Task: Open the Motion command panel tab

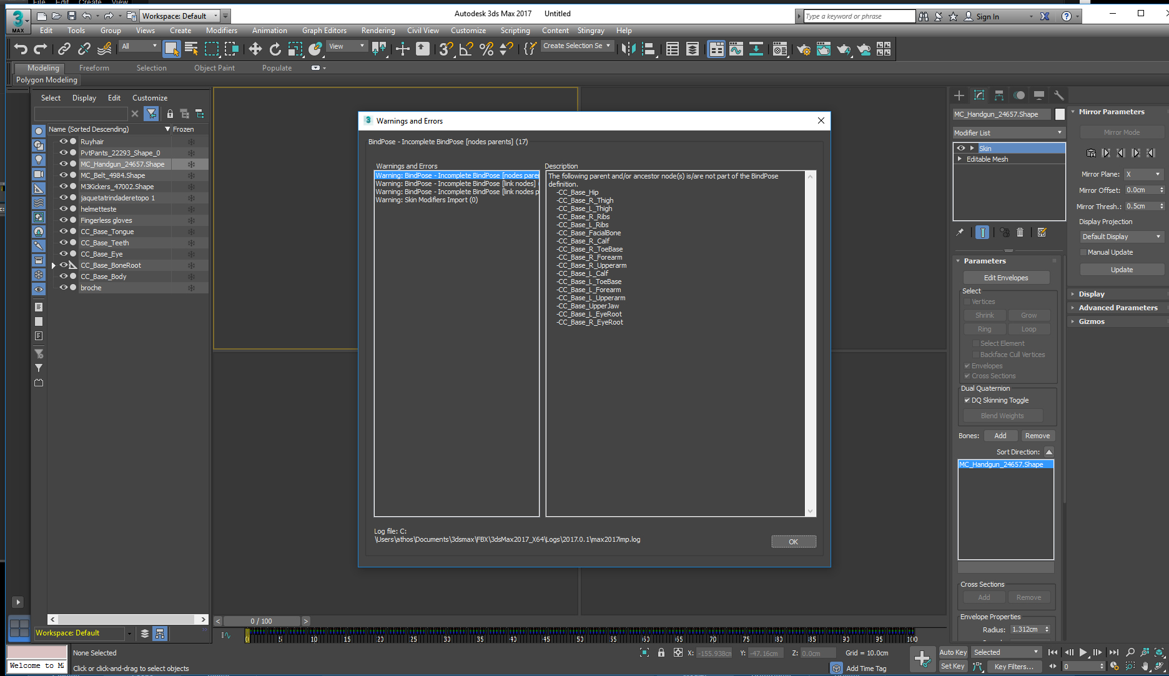Action: tap(1019, 96)
